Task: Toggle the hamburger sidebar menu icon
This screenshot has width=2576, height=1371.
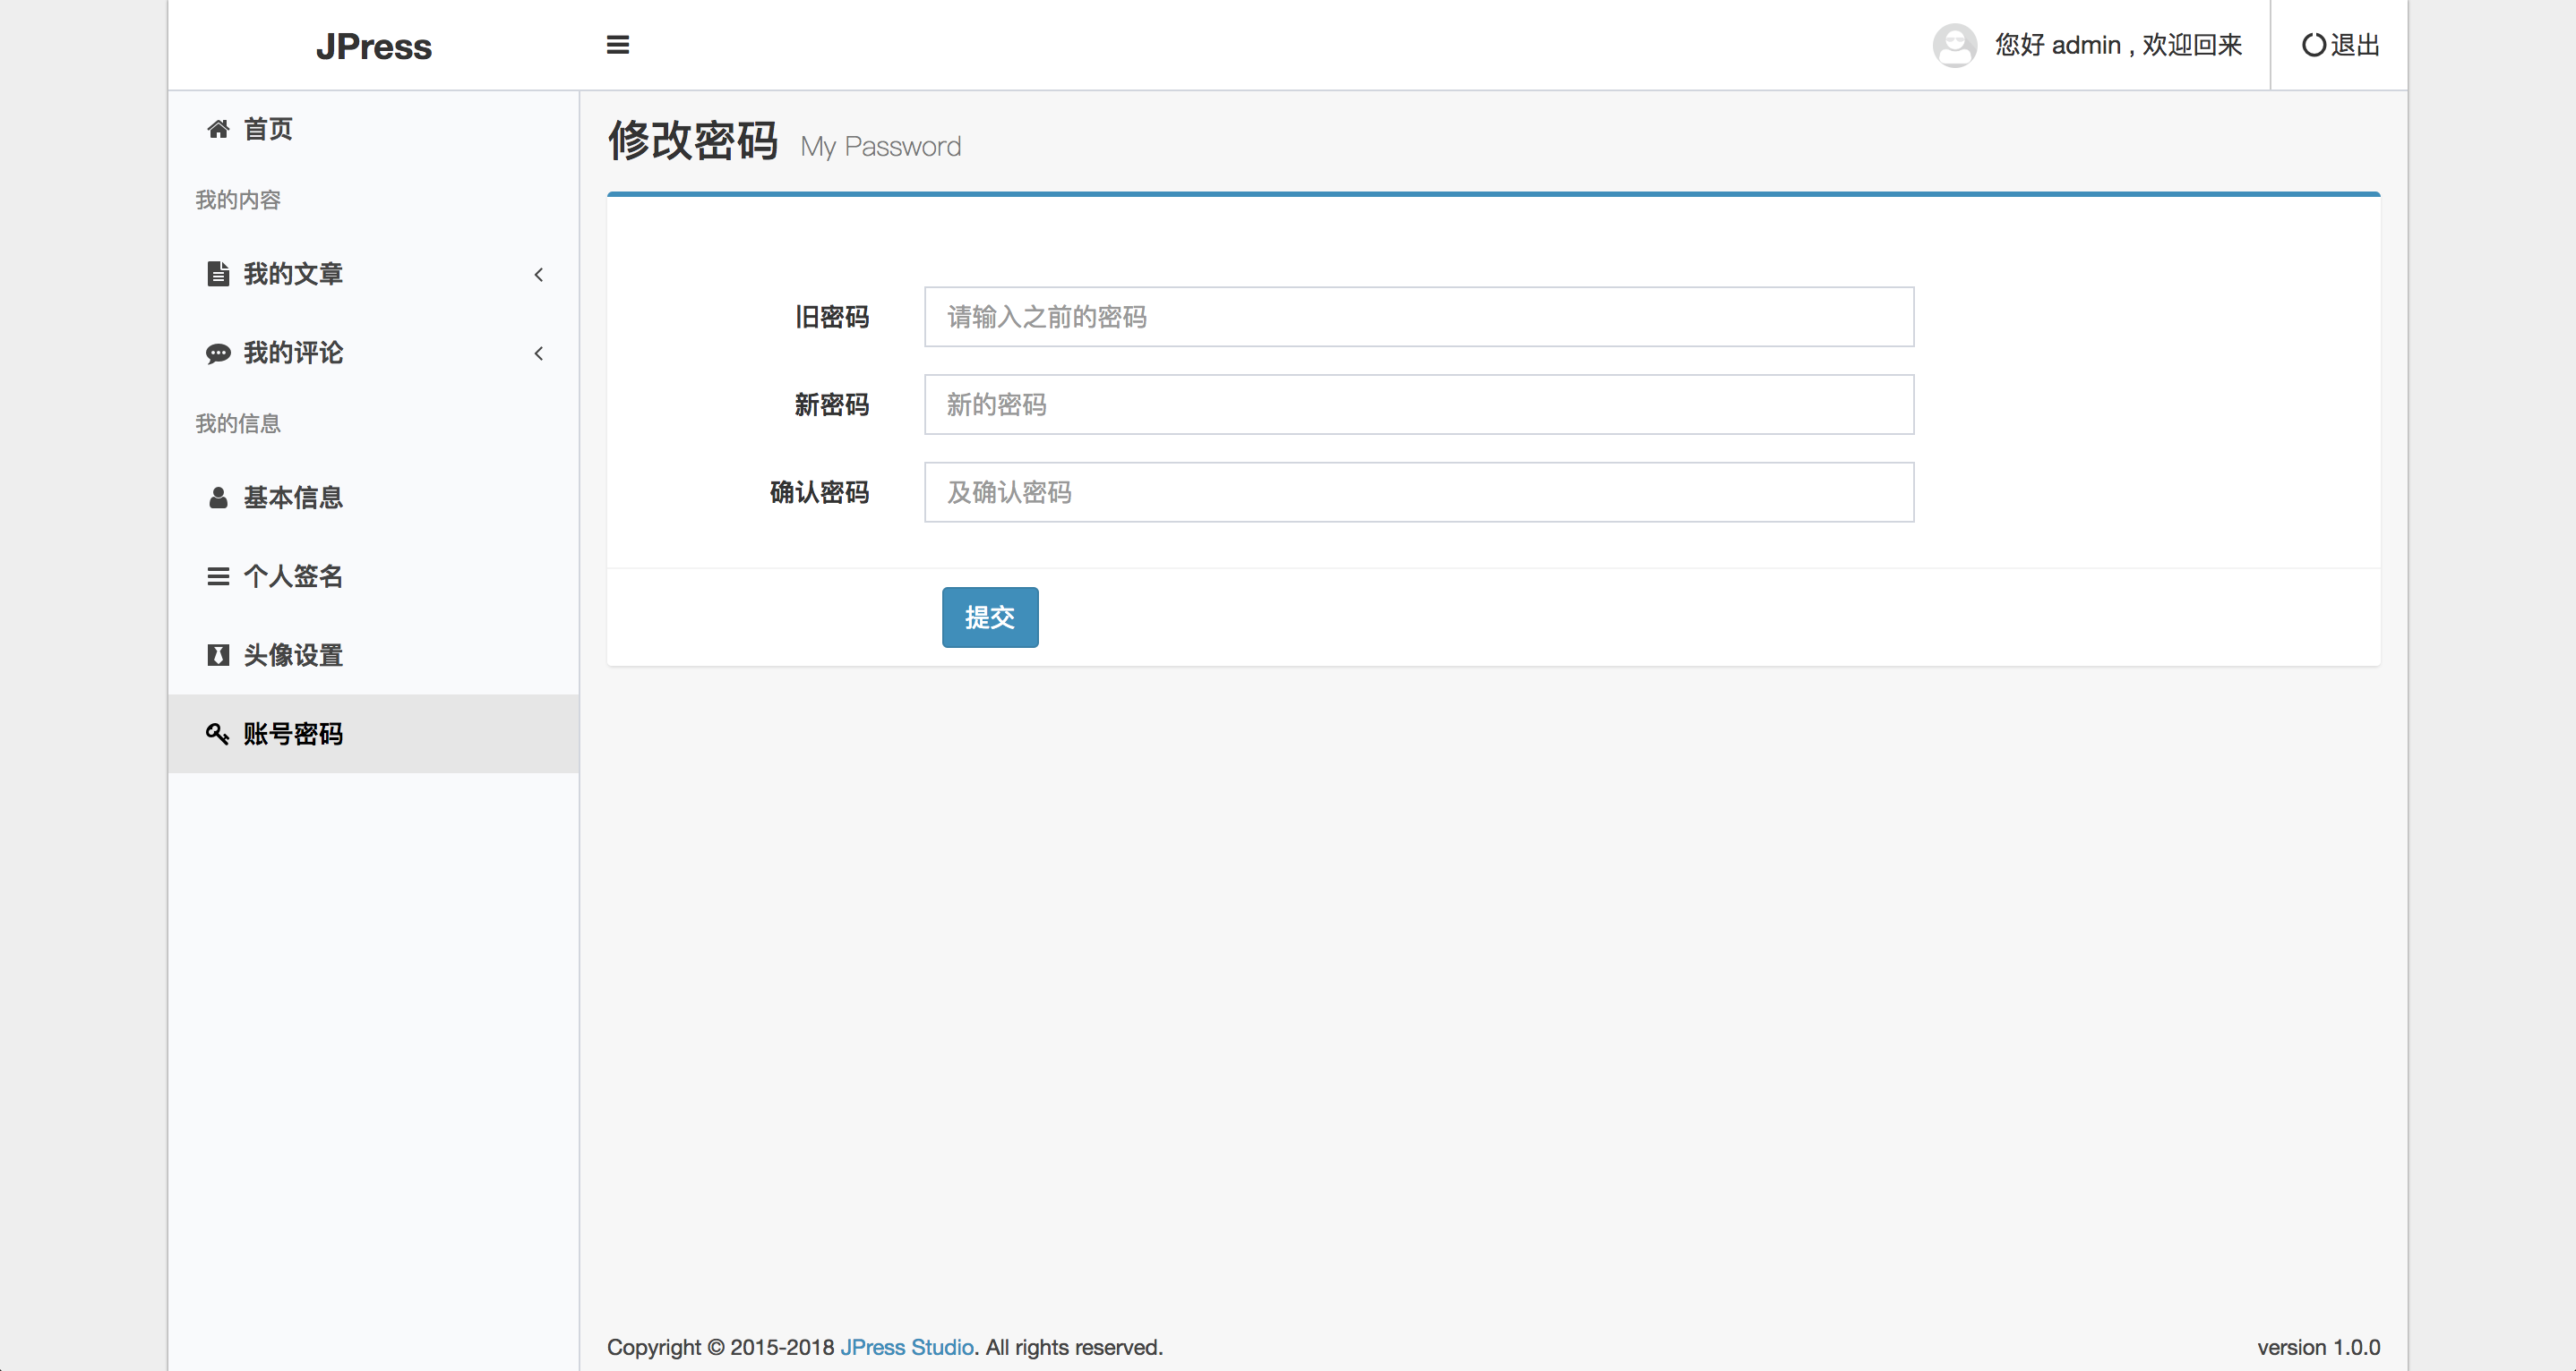Action: (618, 45)
